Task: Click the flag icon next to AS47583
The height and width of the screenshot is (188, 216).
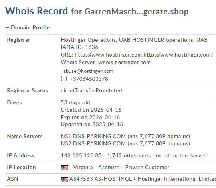Action: (x=65, y=179)
